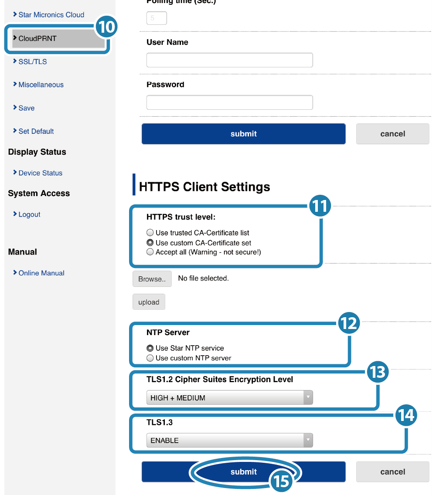Click the Manual heading in sidebar

point(22,252)
